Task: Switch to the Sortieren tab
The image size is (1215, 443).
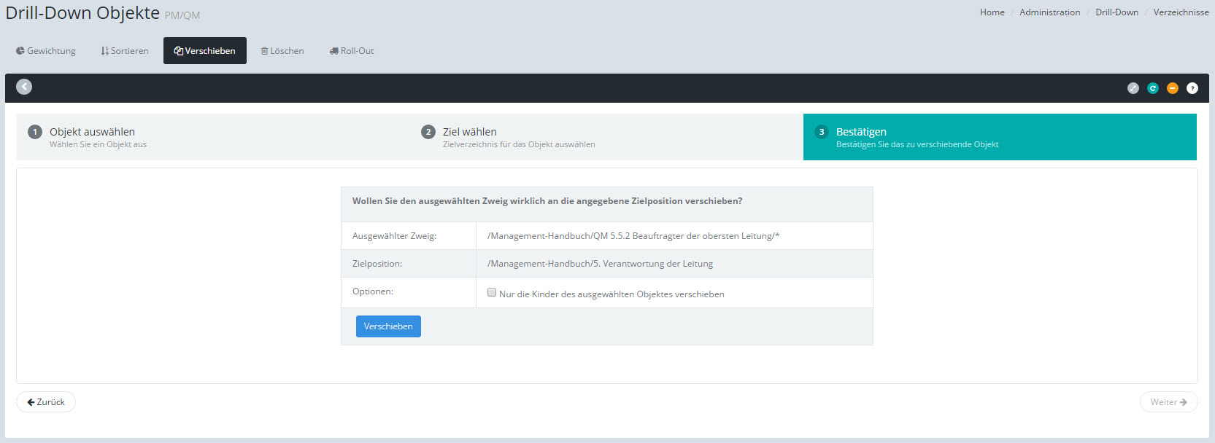Action: [x=125, y=51]
